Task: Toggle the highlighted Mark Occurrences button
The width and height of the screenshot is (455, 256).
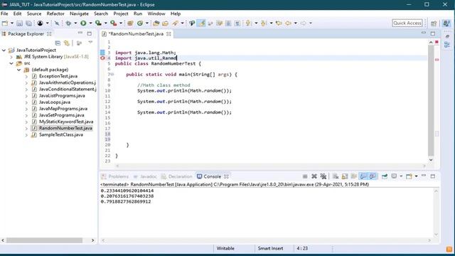Action: (201, 23)
